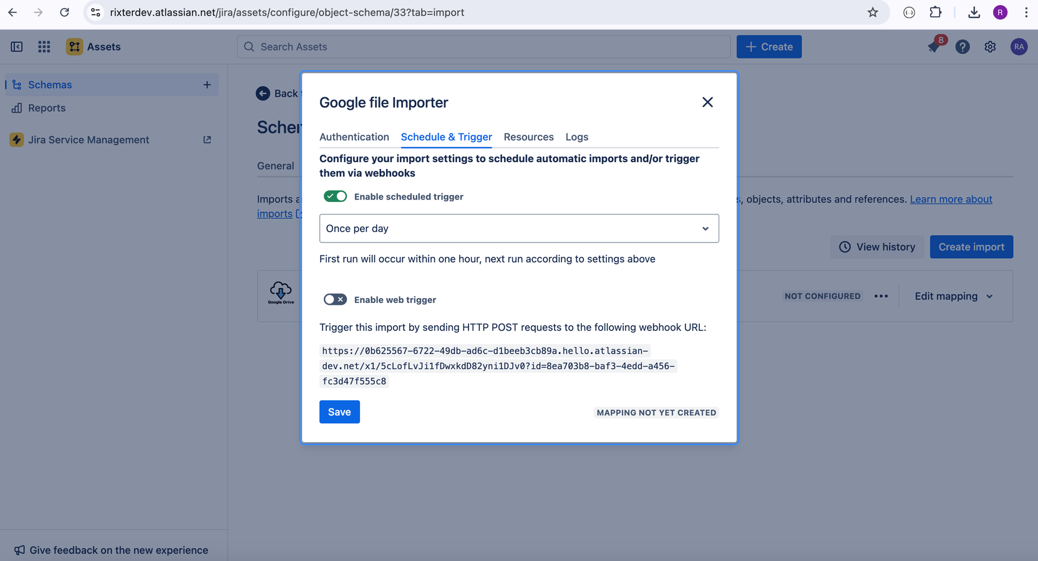Collapse the Jira sidebar panel icon
The height and width of the screenshot is (561, 1038).
(17, 47)
